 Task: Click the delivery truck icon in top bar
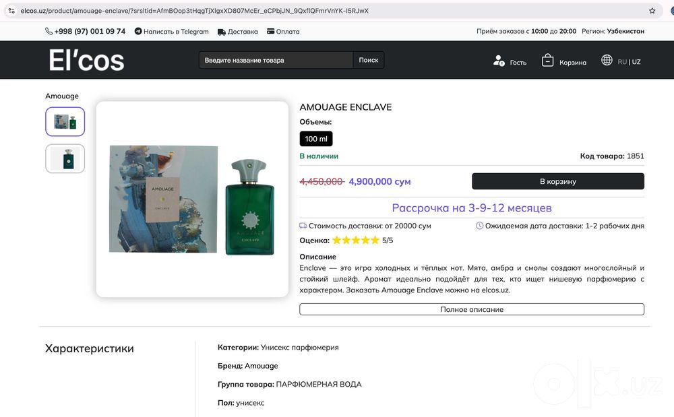click(x=221, y=32)
